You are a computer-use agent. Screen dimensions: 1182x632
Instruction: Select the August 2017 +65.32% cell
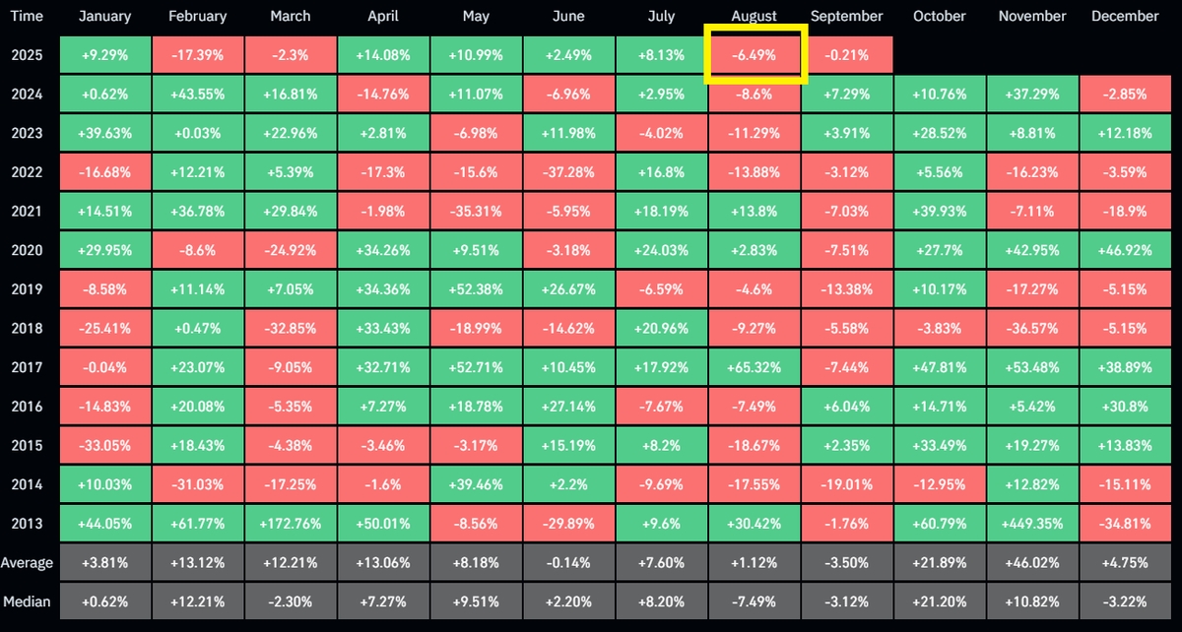click(x=755, y=367)
